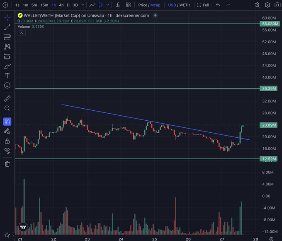Set the quote currency to USD
Viewport: 282px width, 241px height.
point(172,5)
